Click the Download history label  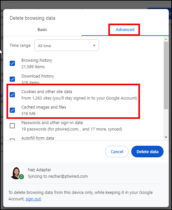(x=38, y=76)
